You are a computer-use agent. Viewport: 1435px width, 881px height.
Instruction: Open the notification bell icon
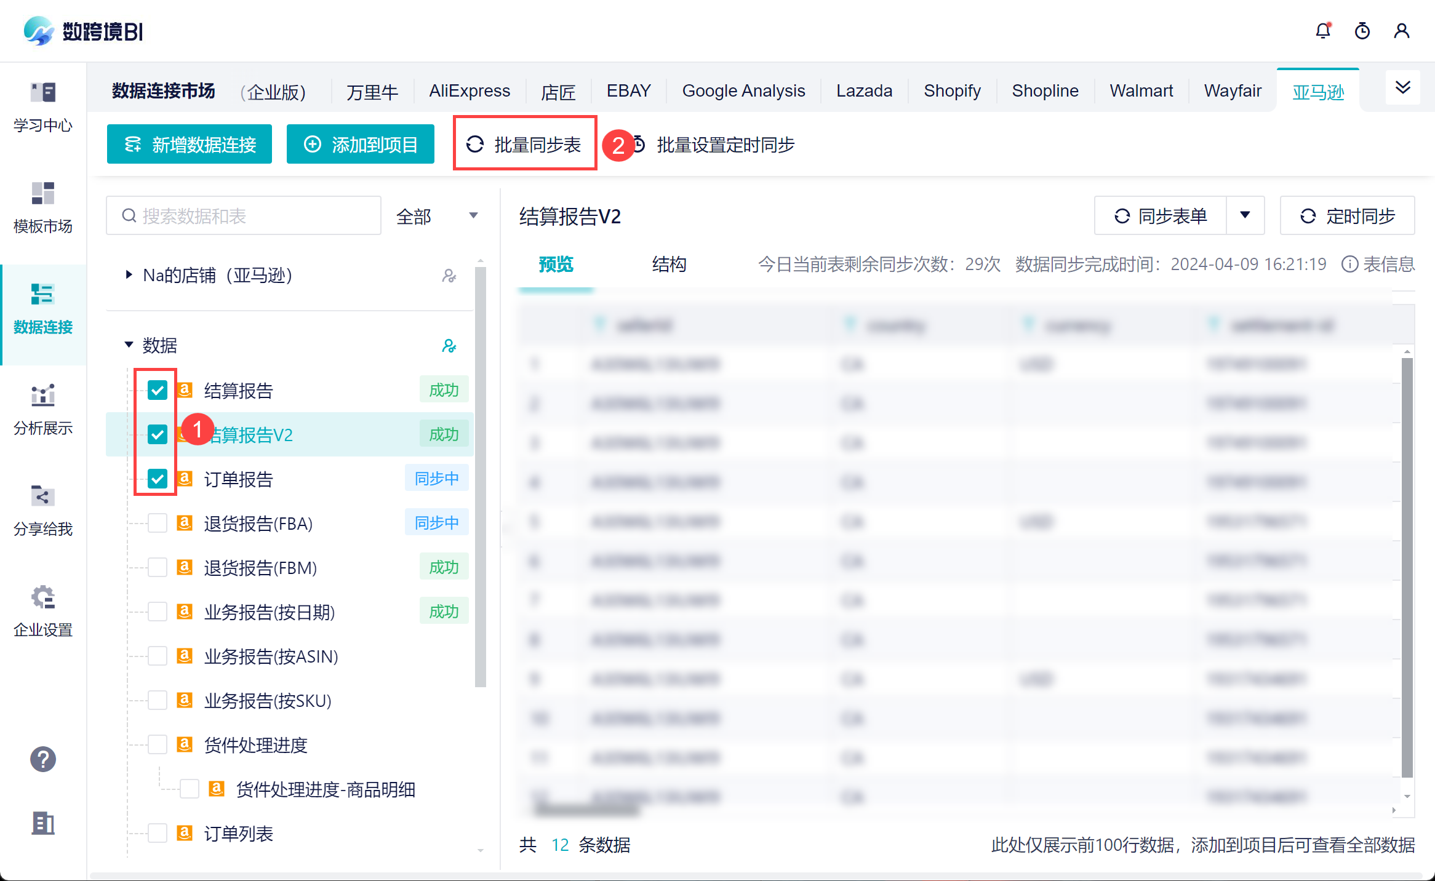click(1323, 31)
